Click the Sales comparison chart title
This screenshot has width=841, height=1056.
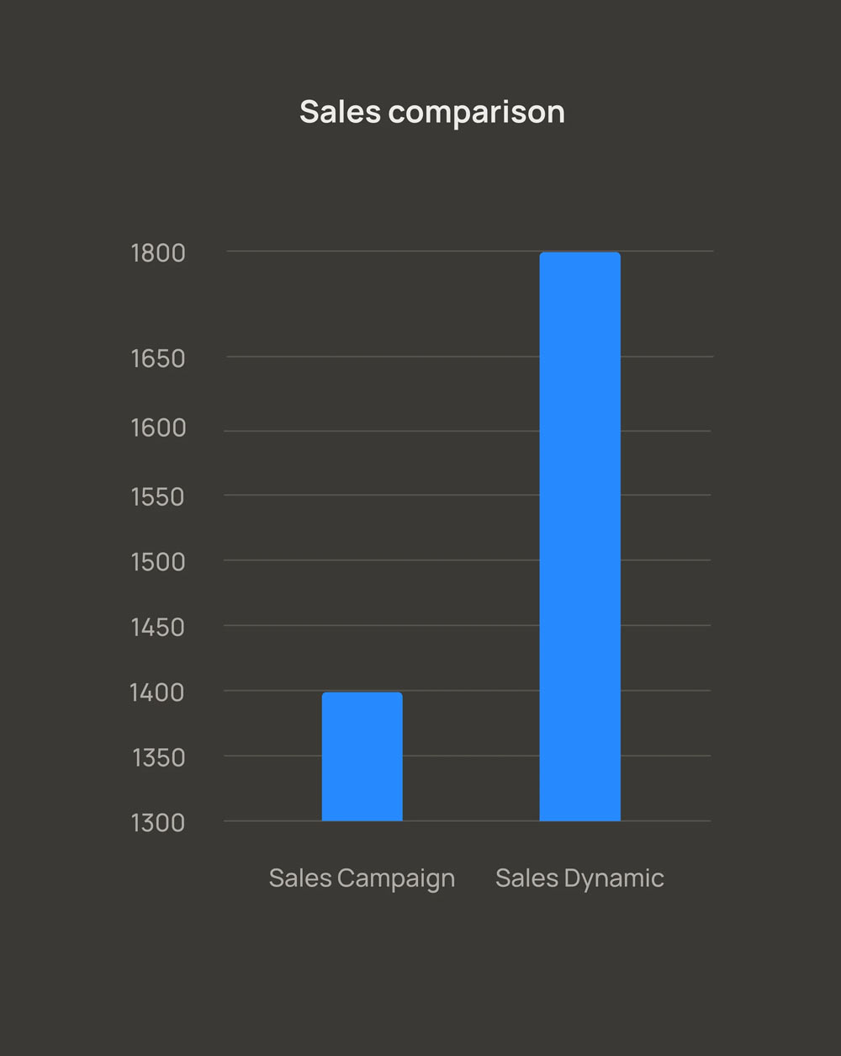pyautogui.click(x=432, y=112)
